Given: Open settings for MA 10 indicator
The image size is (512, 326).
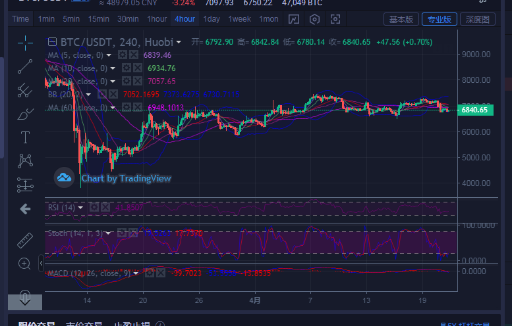Looking at the screenshot, I should tap(127, 68).
